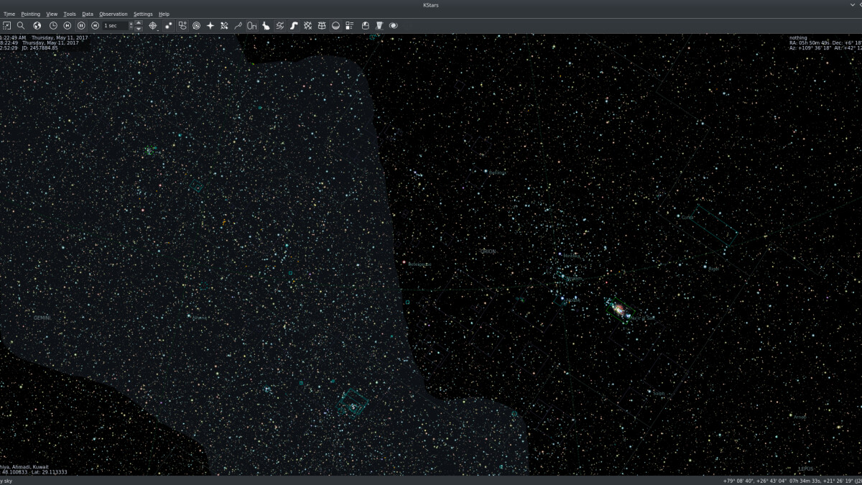Click the Find Object magnifier icon
Image resolution: width=862 pixels, height=485 pixels.
(21, 26)
